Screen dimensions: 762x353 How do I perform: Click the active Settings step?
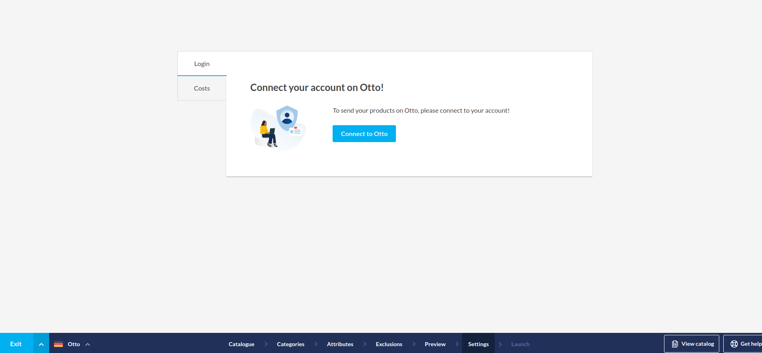[x=478, y=344]
